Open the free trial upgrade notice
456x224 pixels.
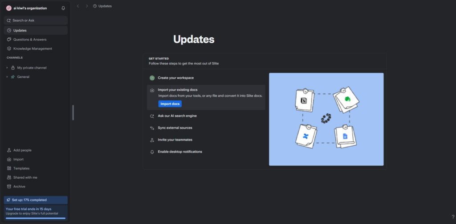click(x=36, y=213)
